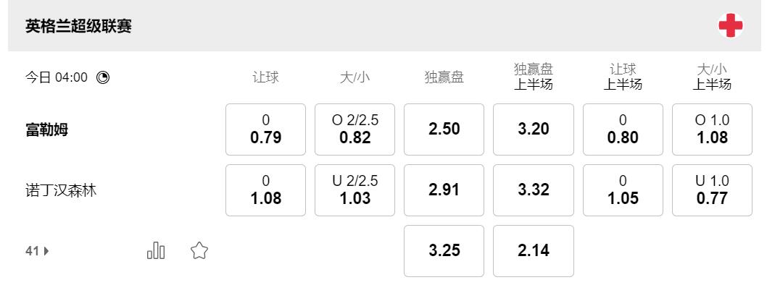The image size is (767, 293).
Task: Select first-half 富勒姆 win at 3.20
Action: coord(533,129)
